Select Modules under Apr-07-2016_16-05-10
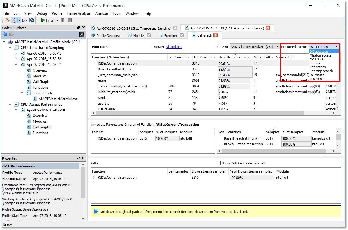This screenshot has height=230, width=348. 40,122
